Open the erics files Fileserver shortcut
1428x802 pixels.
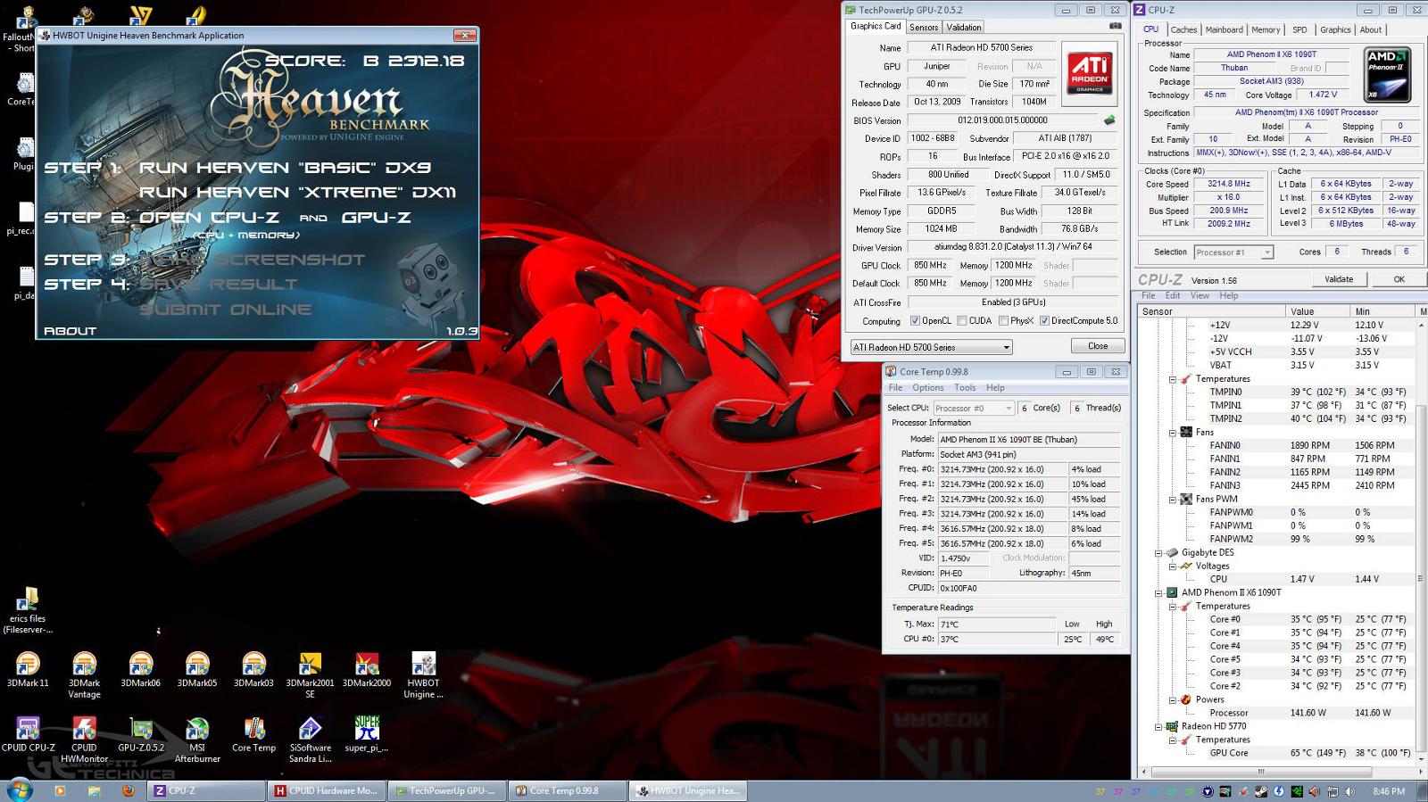tap(28, 610)
